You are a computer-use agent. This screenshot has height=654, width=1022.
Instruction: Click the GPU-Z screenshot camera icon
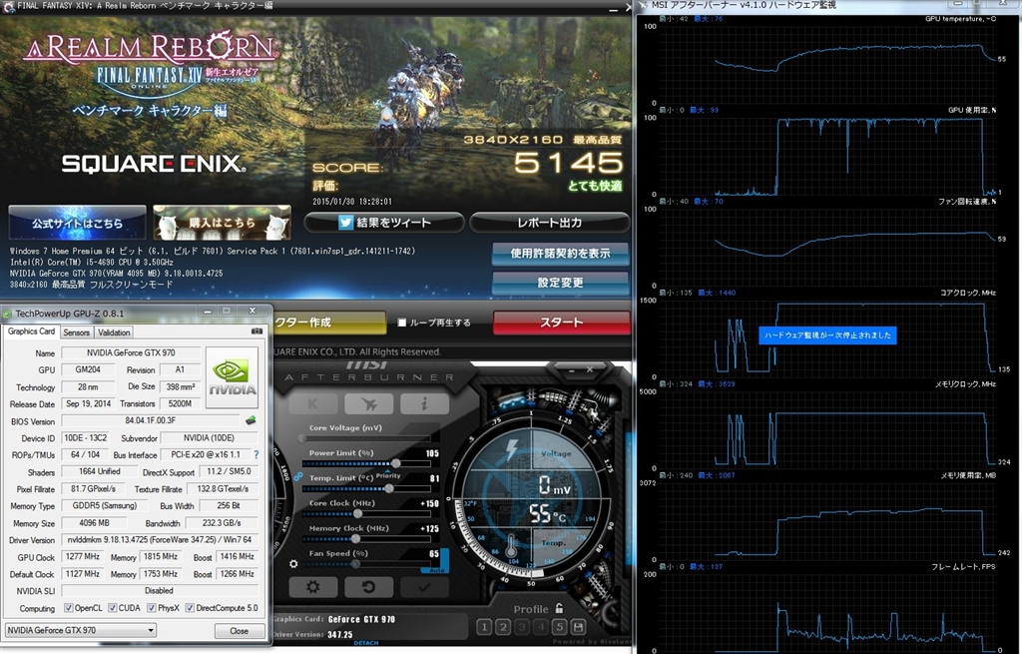tap(256, 331)
